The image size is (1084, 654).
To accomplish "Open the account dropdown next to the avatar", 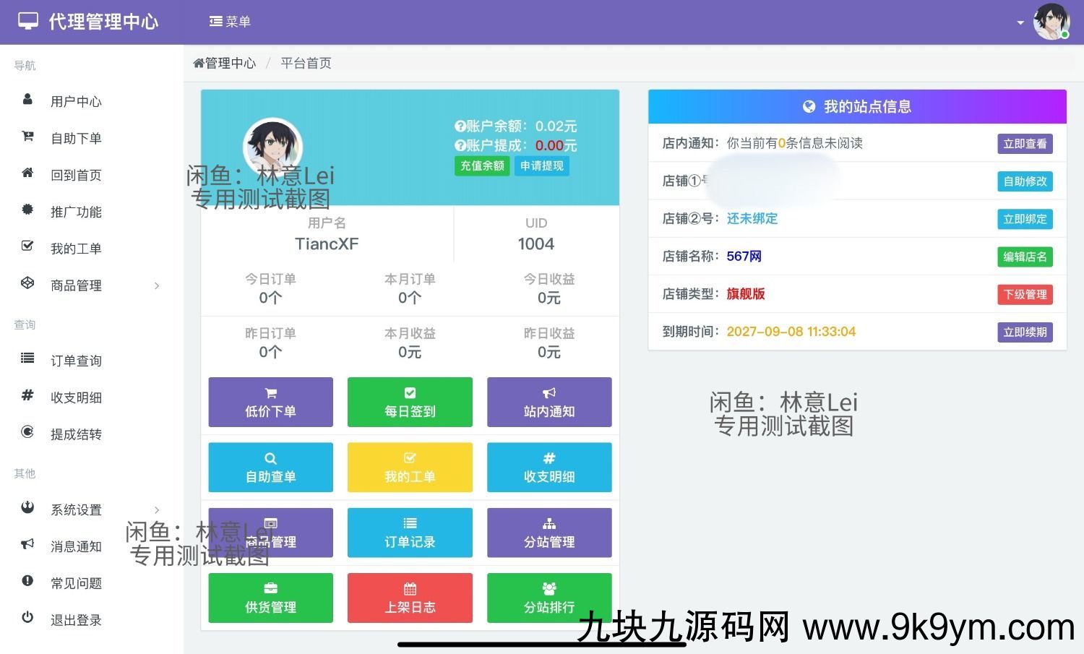I will 1020,22.
